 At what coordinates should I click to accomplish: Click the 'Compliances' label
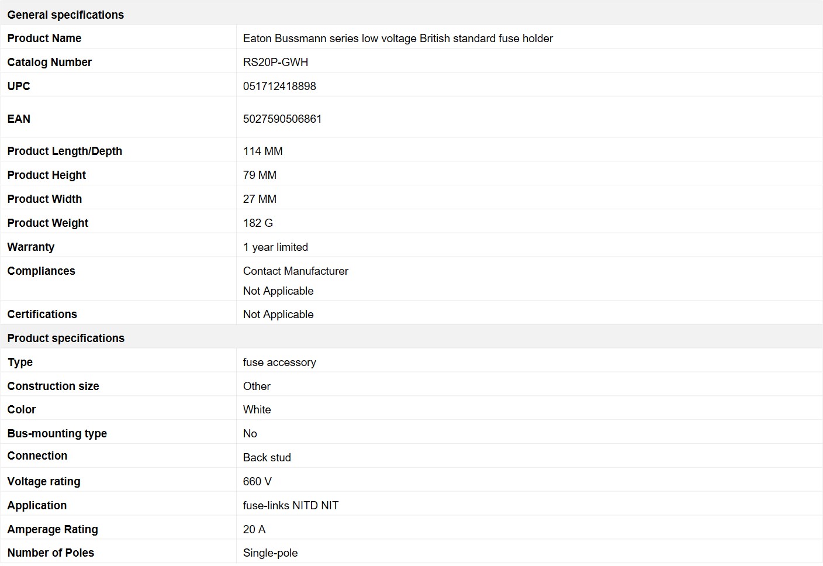click(42, 271)
